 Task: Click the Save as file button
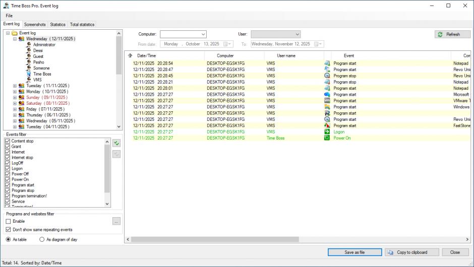tap(354, 252)
